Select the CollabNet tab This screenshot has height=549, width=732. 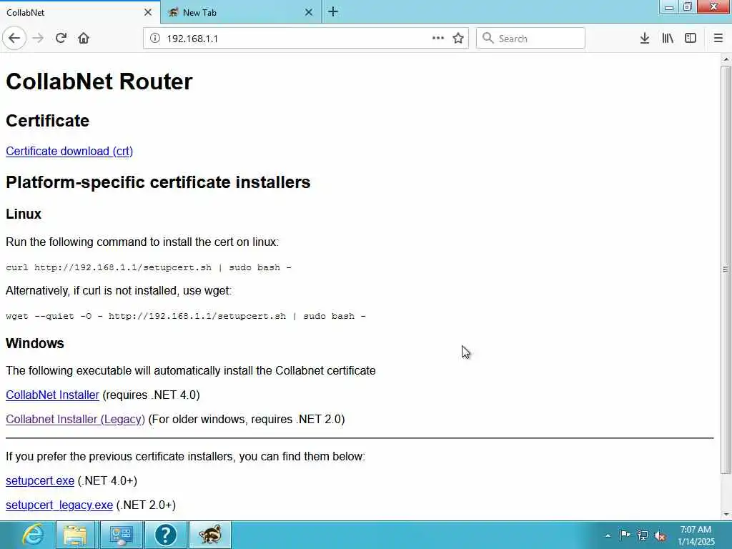tap(80, 12)
